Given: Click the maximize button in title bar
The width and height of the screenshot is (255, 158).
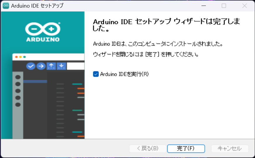Looking at the screenshot, I should [224, 6].
